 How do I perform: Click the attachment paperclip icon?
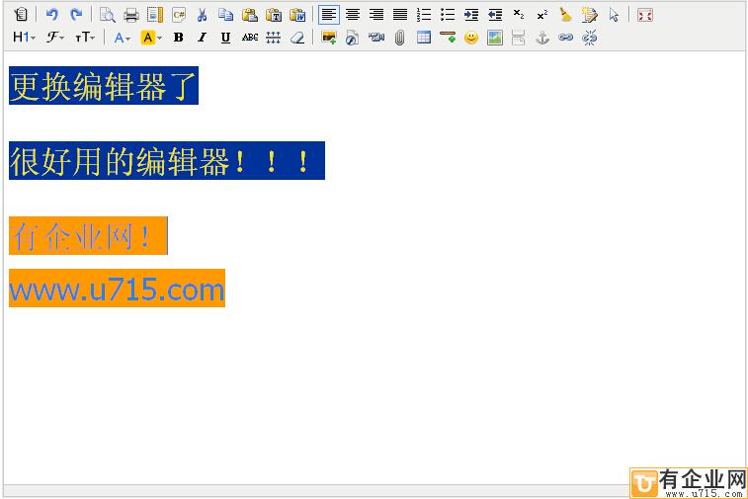coord(400,38)
